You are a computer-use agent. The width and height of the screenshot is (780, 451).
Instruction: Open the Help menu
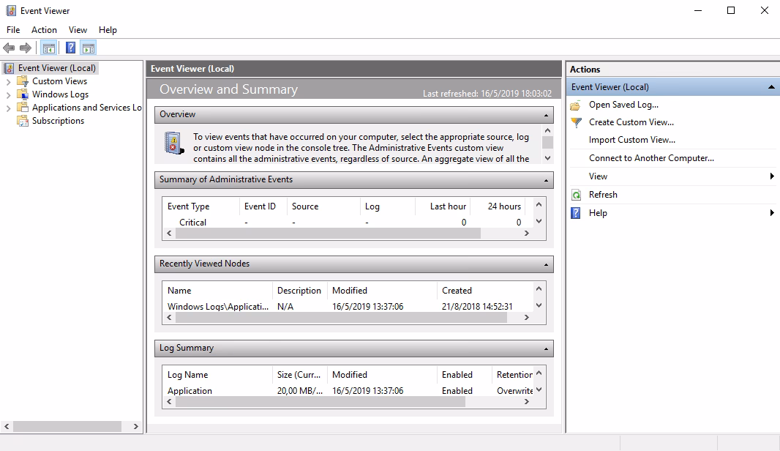(108, 30)
